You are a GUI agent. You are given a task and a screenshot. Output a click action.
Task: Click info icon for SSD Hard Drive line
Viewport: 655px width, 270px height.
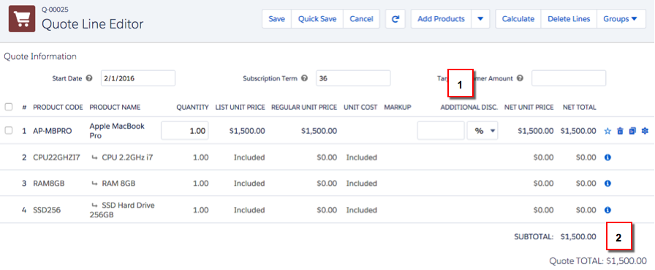607,210
